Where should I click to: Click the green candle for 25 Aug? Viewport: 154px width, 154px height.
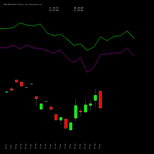tap(91, 104)
